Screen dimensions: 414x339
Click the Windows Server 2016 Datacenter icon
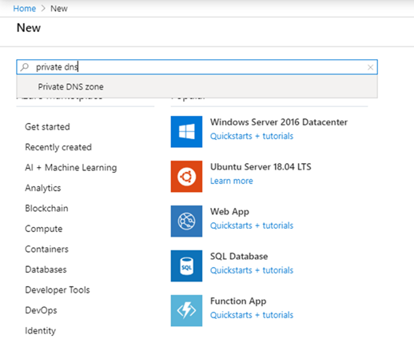click(x=186, y=132)
